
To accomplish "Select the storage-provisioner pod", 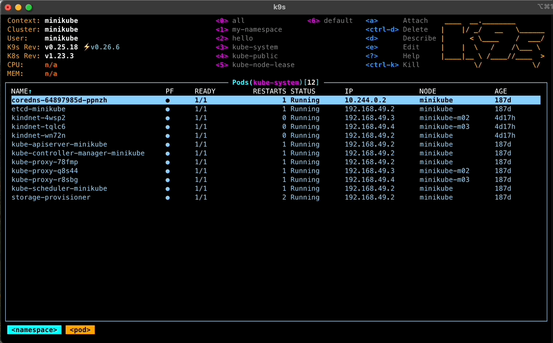I will (276, 197).
